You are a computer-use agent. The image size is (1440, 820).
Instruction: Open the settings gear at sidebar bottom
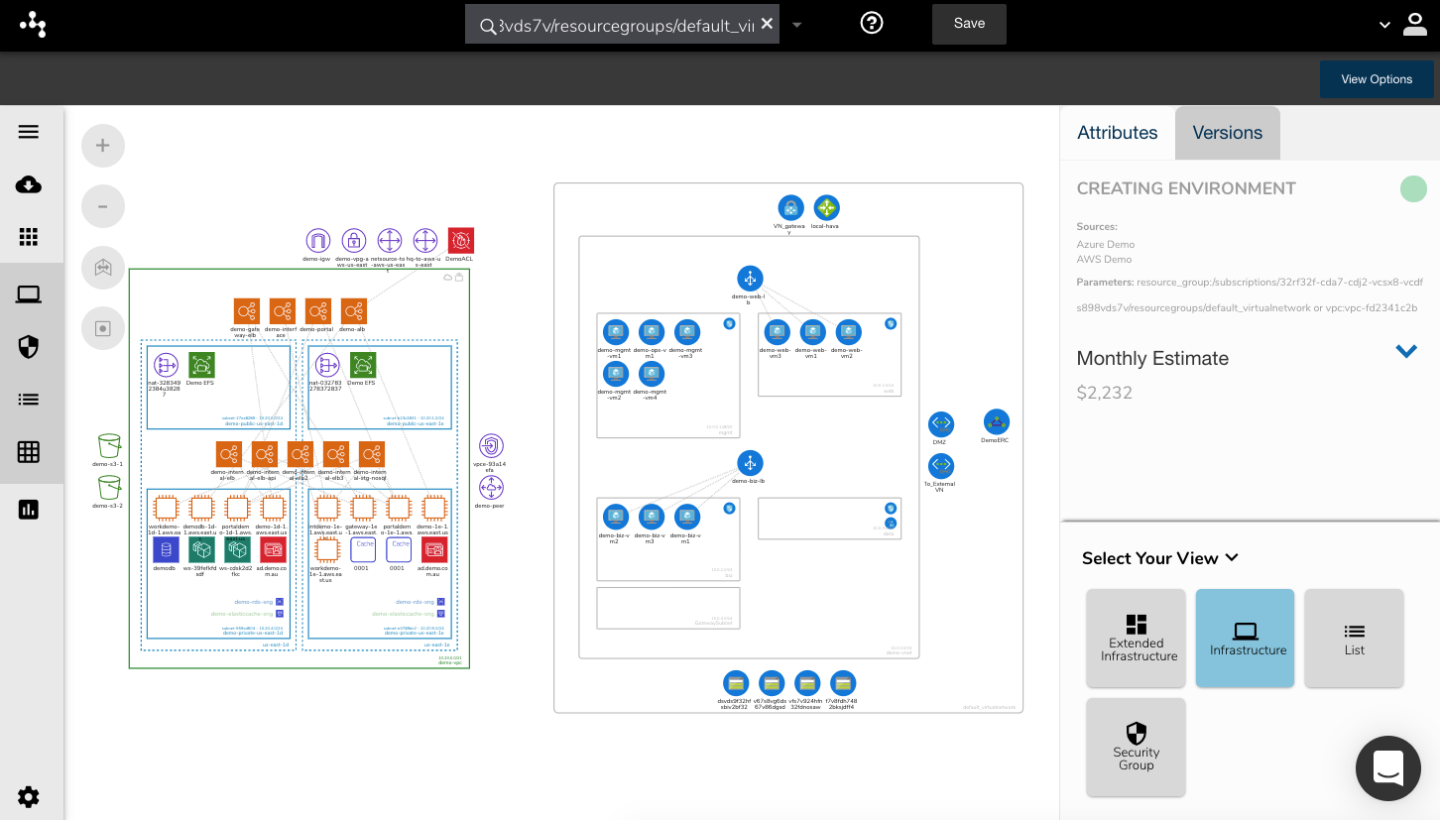pos(29,797)
